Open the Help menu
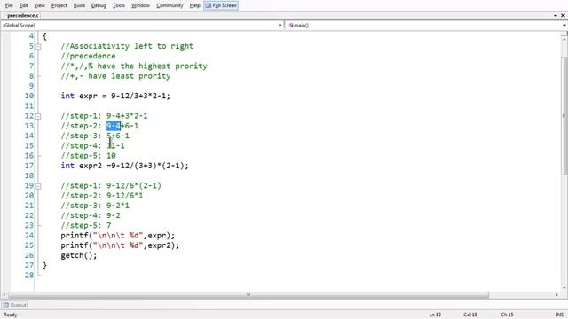Image resolution: width=568 pixels, height=319 pixels. [x=195, y=5]
